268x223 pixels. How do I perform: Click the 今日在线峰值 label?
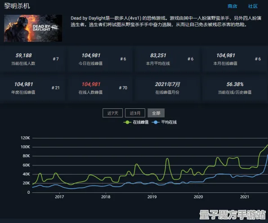point(90,63)
